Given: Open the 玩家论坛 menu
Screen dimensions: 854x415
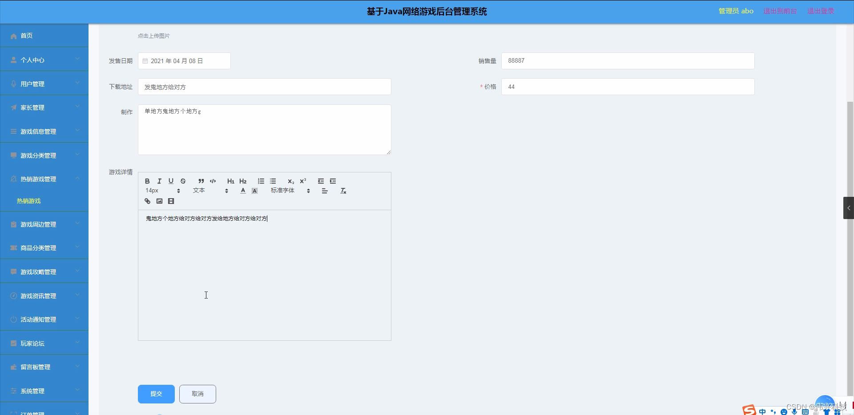Looking at the screenshot, I should [x=44, y=343].
